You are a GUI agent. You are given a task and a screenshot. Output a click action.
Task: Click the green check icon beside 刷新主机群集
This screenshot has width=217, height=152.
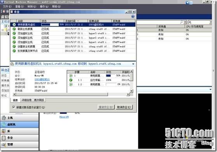pyautogui.click(x=14, y=29)
